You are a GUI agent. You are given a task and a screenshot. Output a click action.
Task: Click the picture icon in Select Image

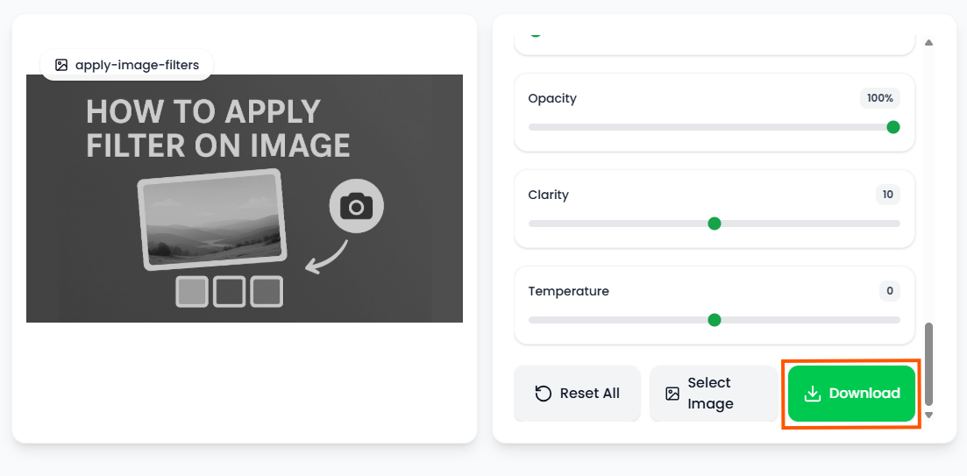pos(672,394)
